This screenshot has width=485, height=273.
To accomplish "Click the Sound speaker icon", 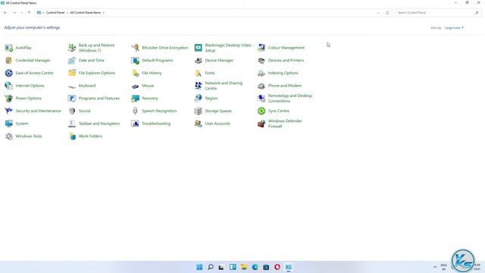I will click(x=72, y=111).
